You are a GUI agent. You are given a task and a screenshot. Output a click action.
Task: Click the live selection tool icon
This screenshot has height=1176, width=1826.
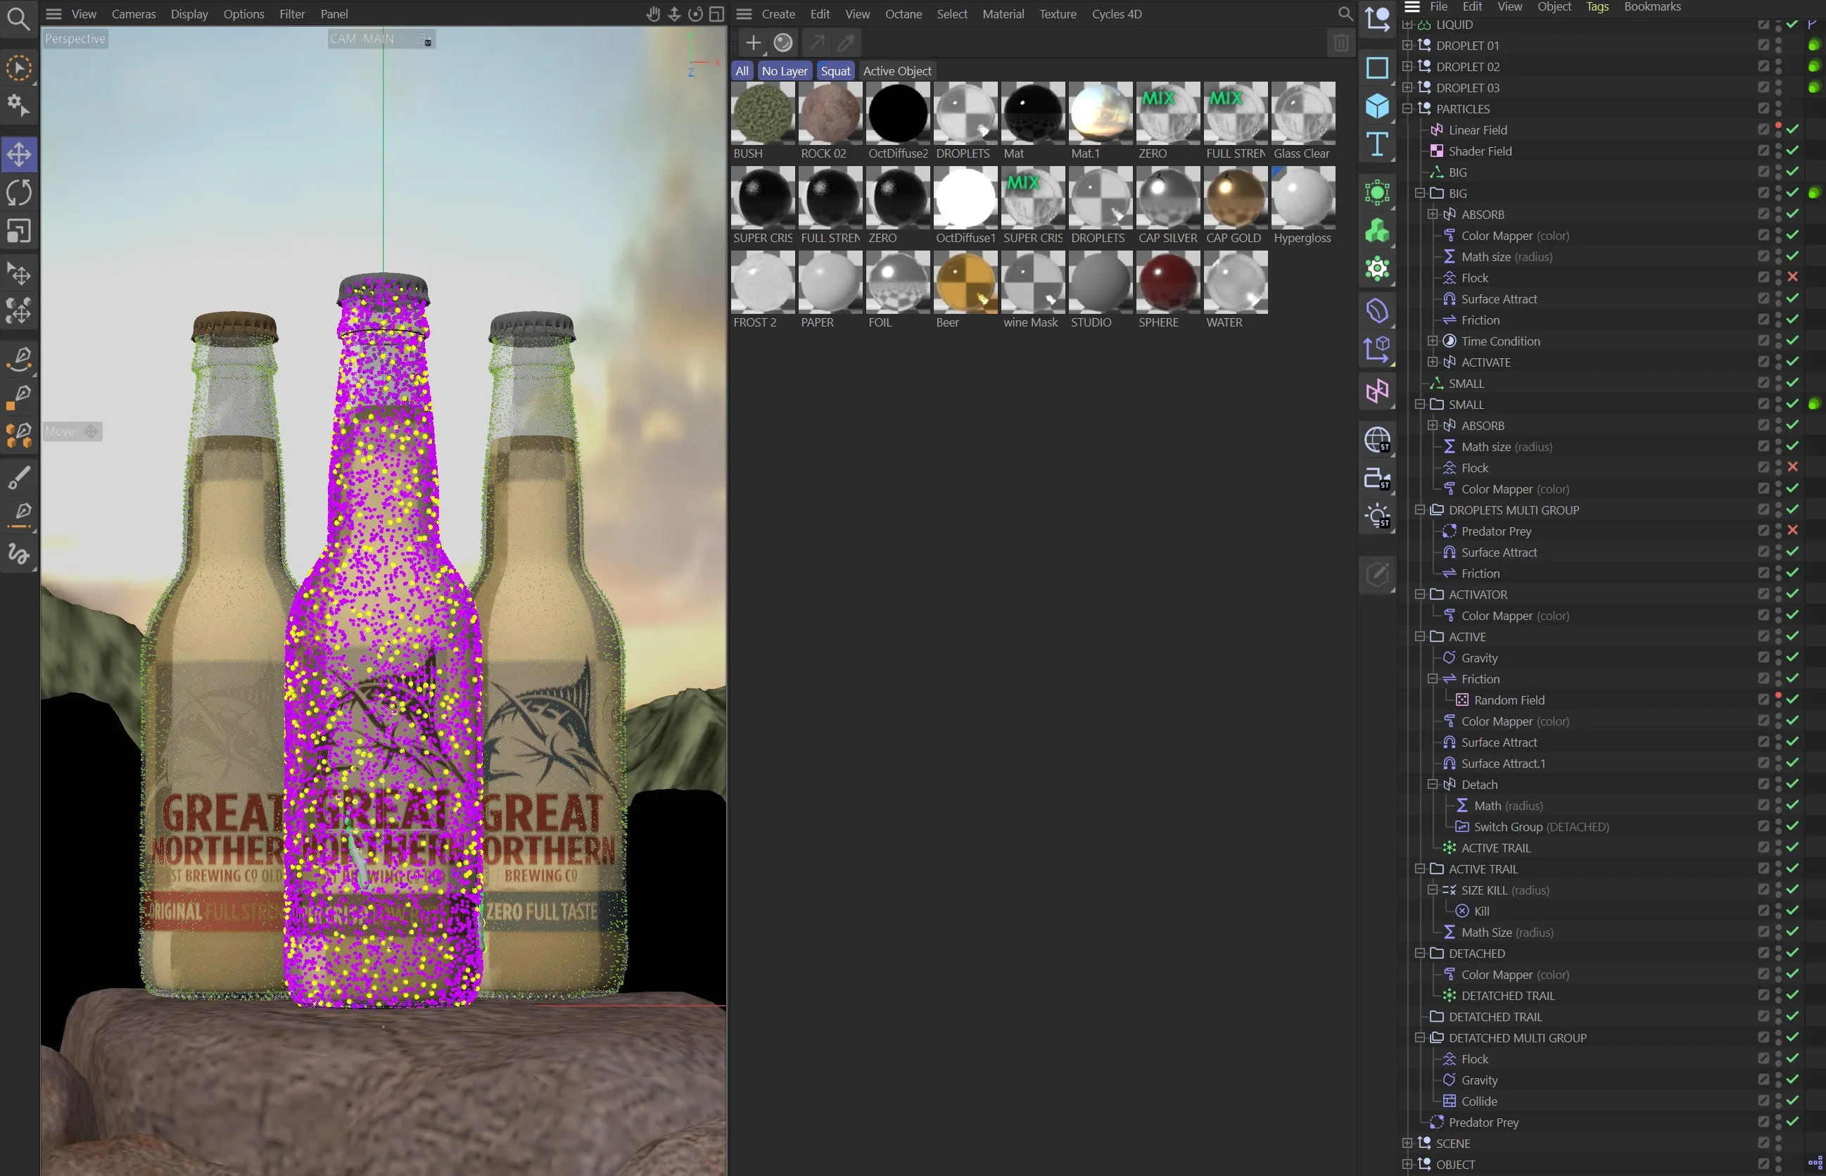[19, 68]
